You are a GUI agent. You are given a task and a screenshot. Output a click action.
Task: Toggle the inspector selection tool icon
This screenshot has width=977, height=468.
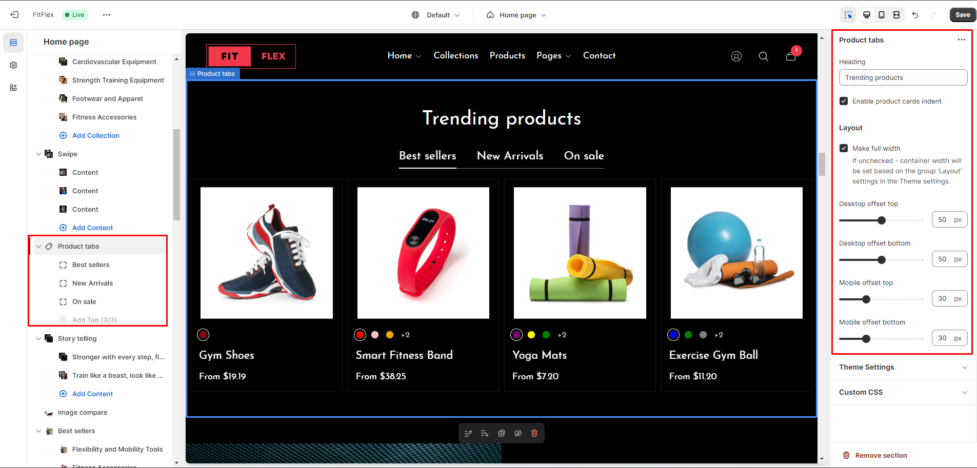click(x=848, y=15)
